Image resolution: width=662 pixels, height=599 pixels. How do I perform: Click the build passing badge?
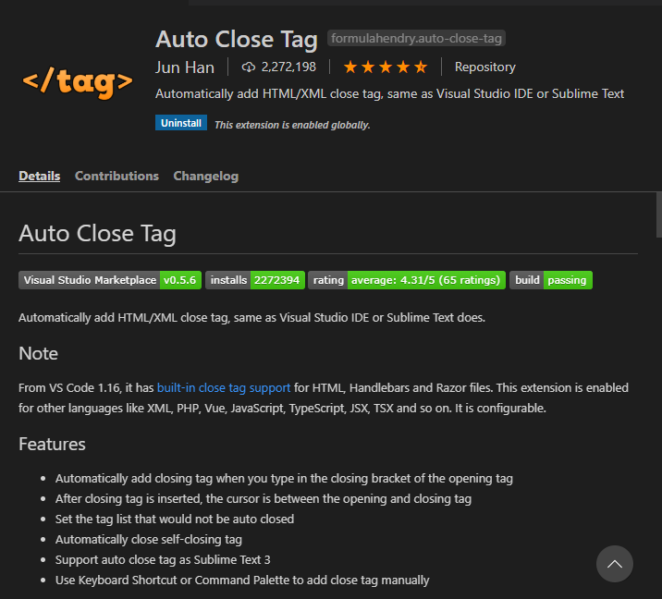point(551,280)
